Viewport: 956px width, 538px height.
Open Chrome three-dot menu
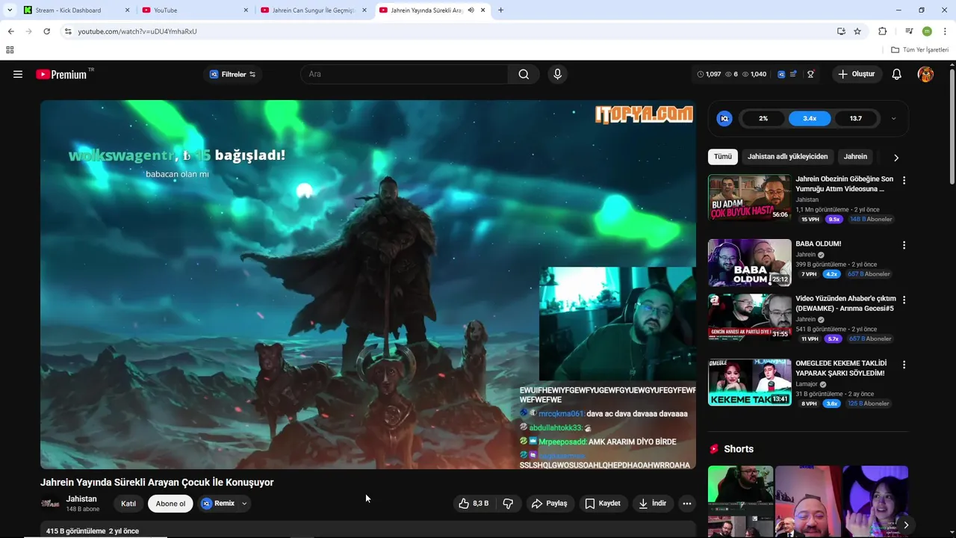coord(946,31)
